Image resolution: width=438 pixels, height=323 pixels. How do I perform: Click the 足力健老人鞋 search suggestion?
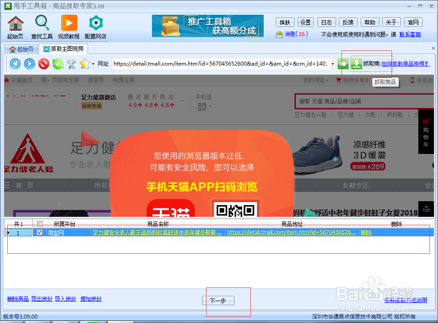(310, 115)
